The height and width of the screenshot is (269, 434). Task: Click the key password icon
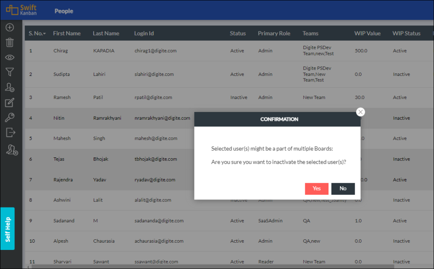pos(10,118)
